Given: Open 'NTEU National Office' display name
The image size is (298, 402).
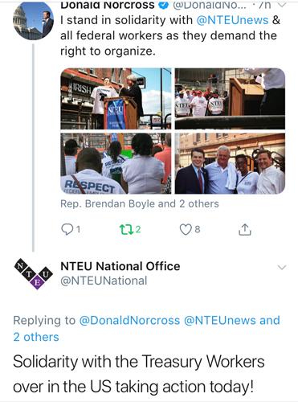Looking at the screenshot, I should pyautogui.click(x=120, y=266).
